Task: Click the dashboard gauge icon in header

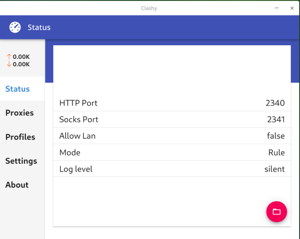Action: coord(15,27)
